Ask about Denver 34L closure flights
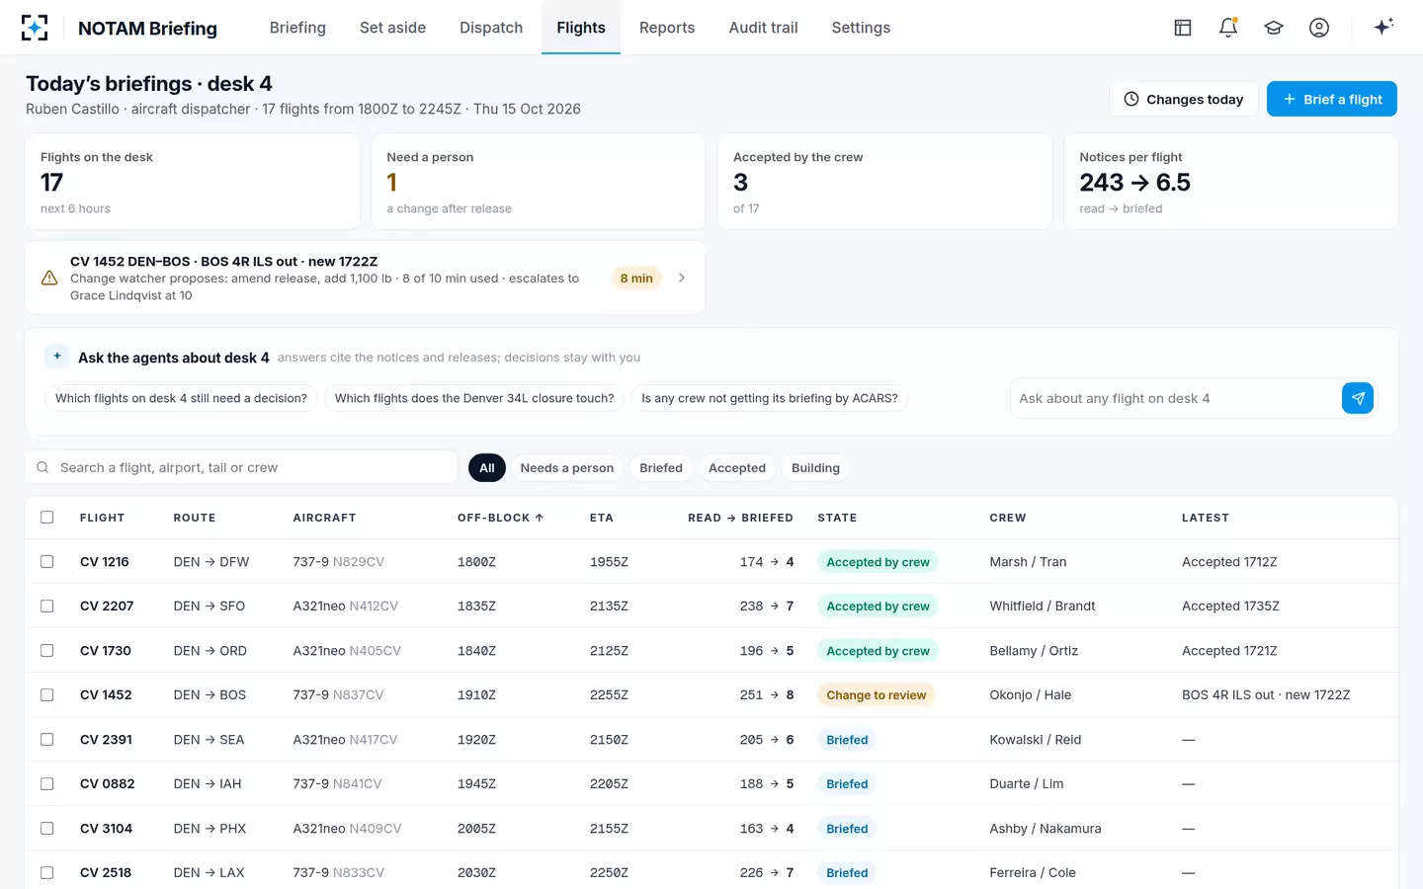 coord(474,398)
